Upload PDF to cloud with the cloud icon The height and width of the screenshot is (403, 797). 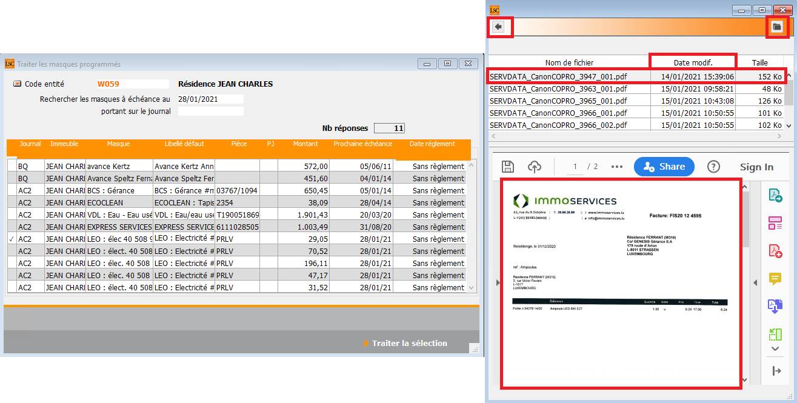(535, 167)
